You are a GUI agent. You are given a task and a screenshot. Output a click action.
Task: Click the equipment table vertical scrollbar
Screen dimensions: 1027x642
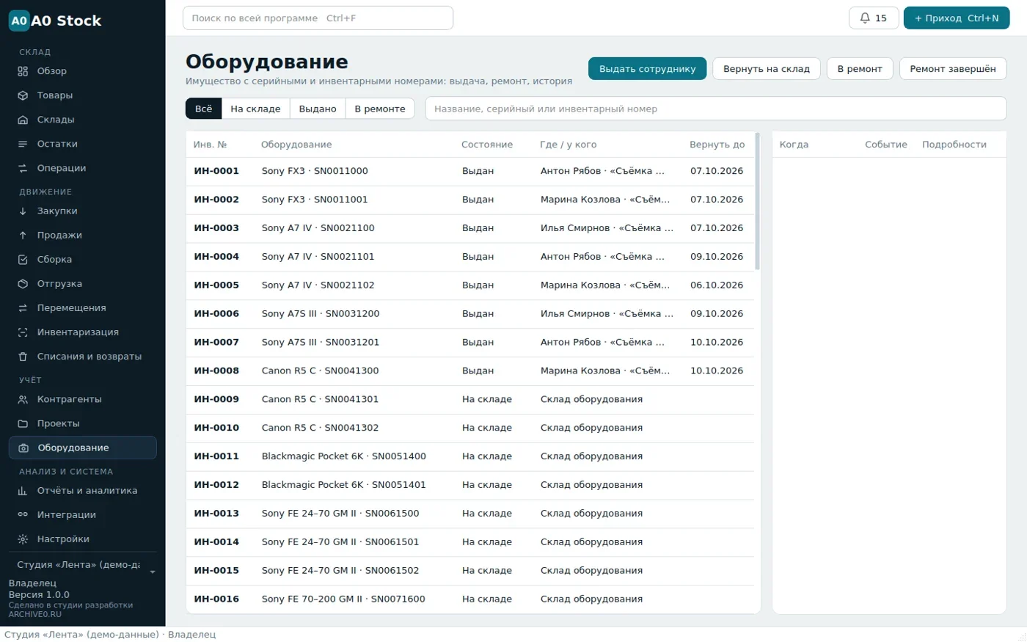click(x=757, y=201)
